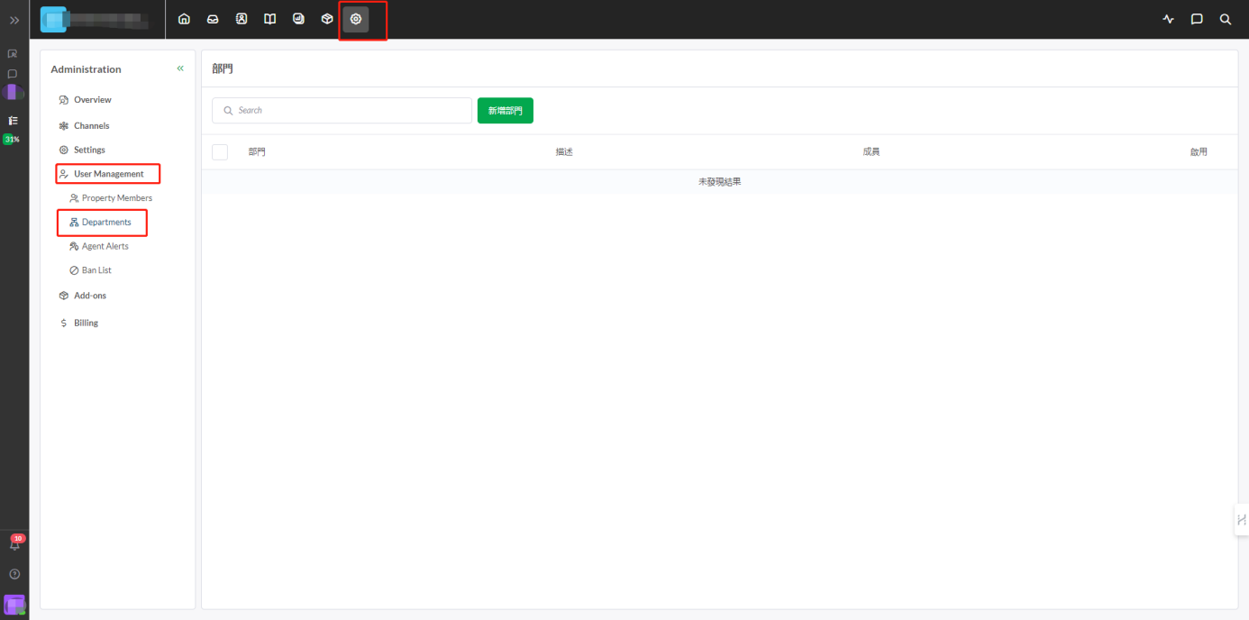Go to Agent Alerts menu item
Screen dimensions: 1249x620
tap(105, 246)
